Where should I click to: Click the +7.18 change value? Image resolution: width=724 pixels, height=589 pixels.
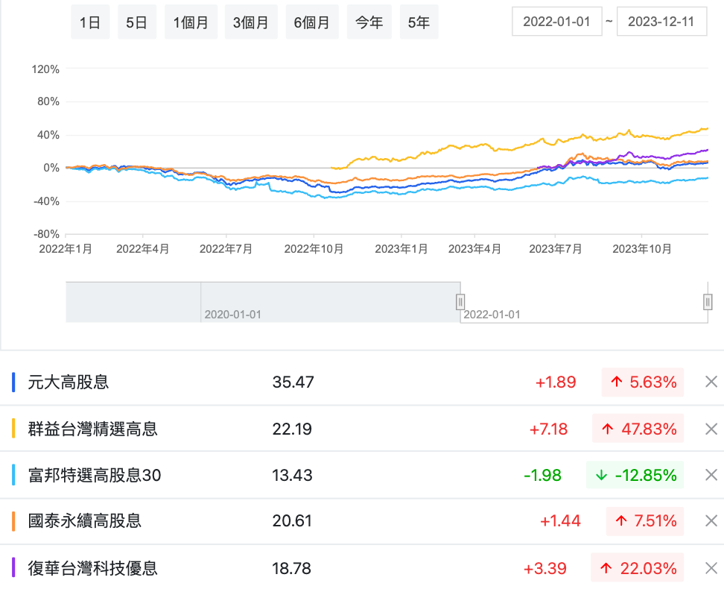(x=548, y=429)
